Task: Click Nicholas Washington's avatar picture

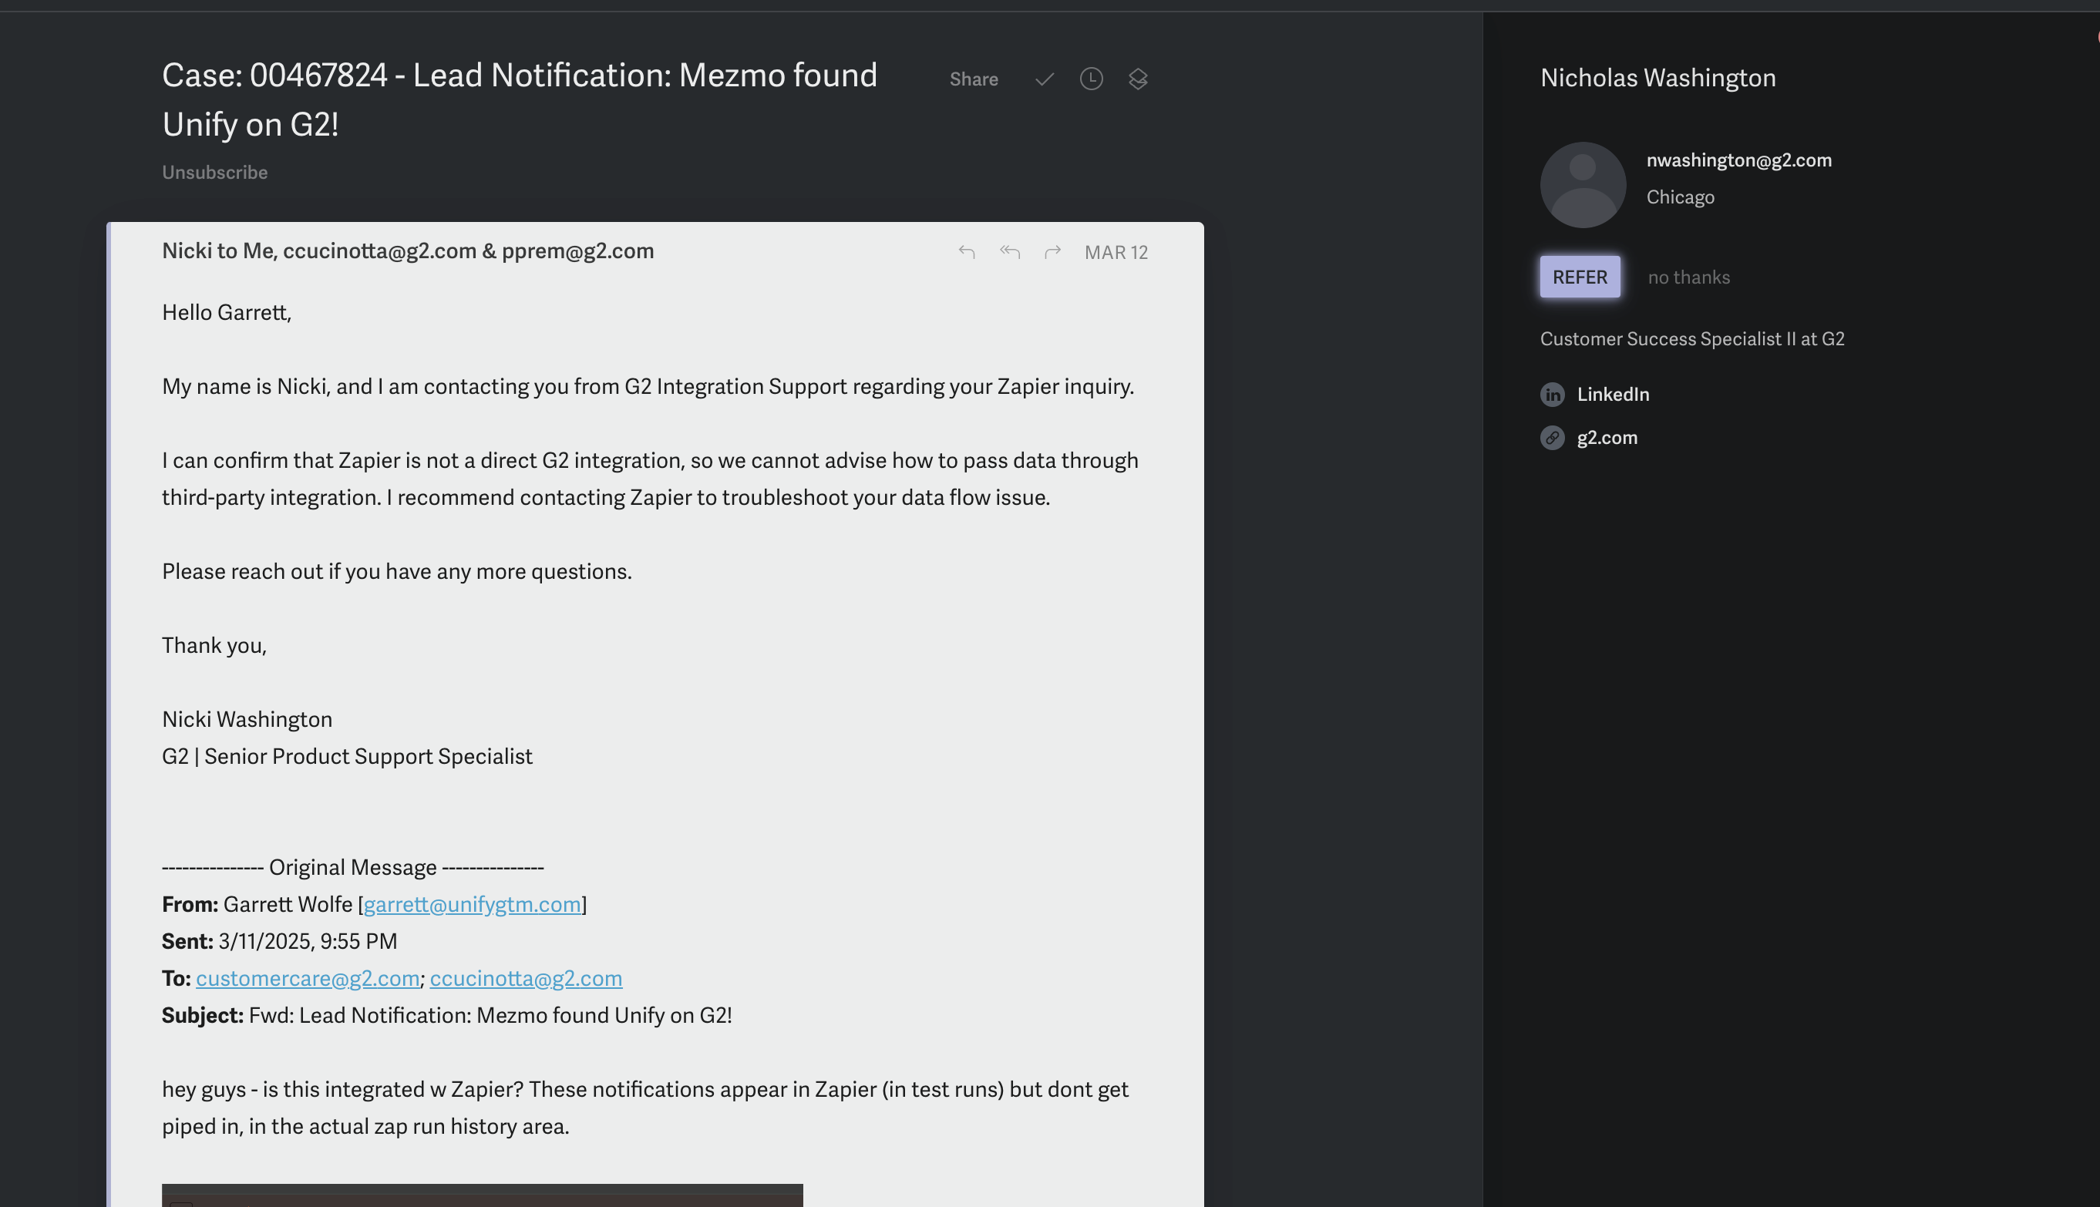Action: (1583, 185)
